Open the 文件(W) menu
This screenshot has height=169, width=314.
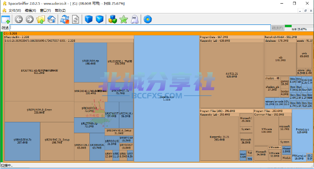tap(15, 10)
